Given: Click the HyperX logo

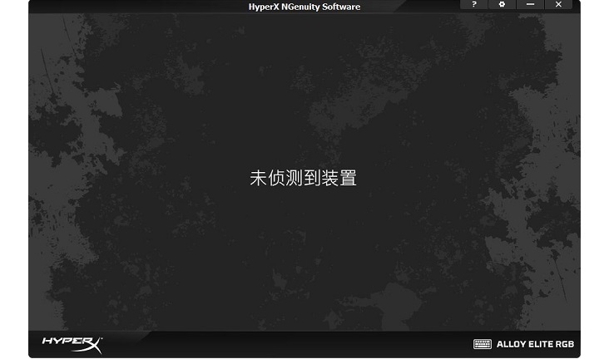Looking at the screenshot, I should [72, 345].
